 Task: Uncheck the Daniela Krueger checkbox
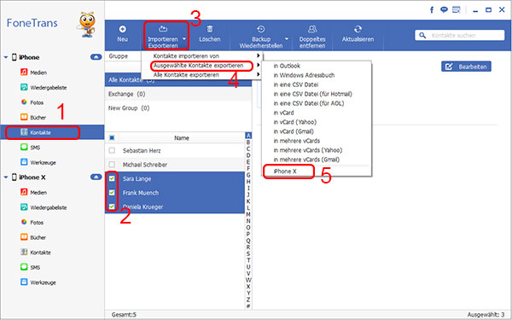(112, 207)
